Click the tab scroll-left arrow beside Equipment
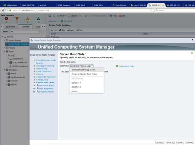The image size is (195, 145). [2, 26]
